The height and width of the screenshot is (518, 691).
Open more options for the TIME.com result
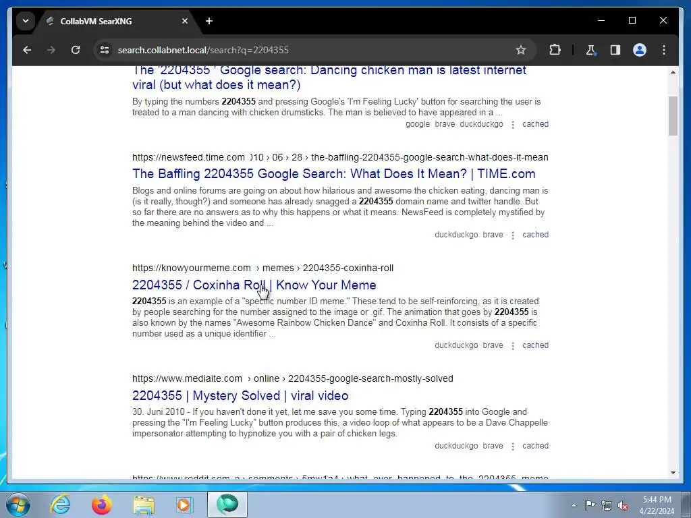pos(513,235)
